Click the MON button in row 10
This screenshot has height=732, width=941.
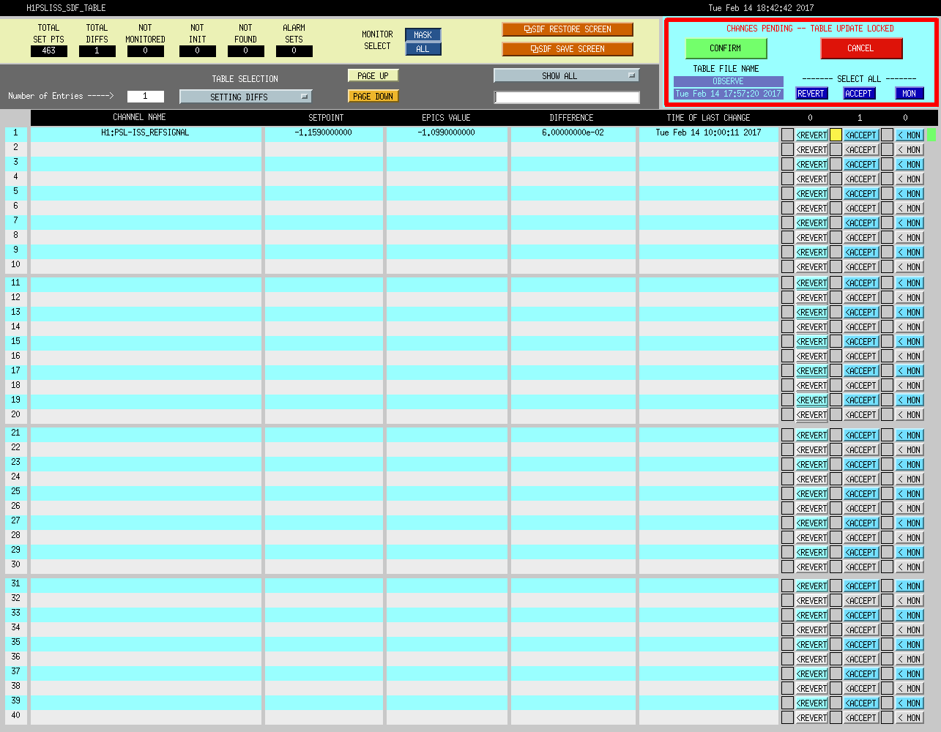click(x=910, y=267)
